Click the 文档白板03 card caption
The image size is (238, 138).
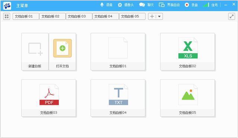point(48,113)
